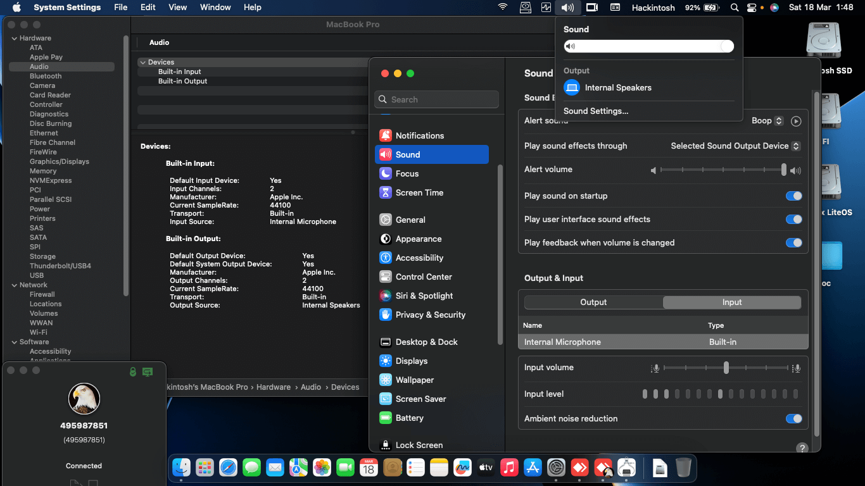This screenshot has height=486, width=865.
Task: Switch to the Input tab
Action: 732,302
